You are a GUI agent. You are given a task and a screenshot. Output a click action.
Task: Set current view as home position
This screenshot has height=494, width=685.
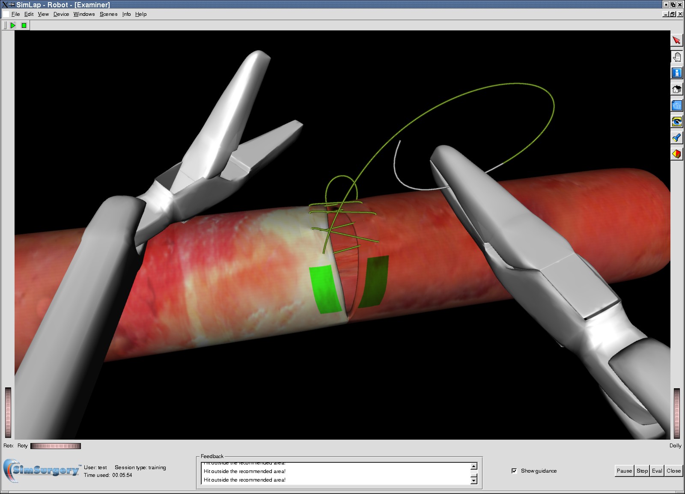tap(676, 105)
